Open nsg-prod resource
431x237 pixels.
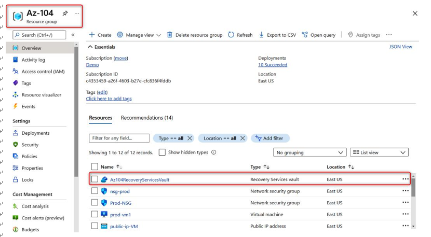click(x=120, y=191)
